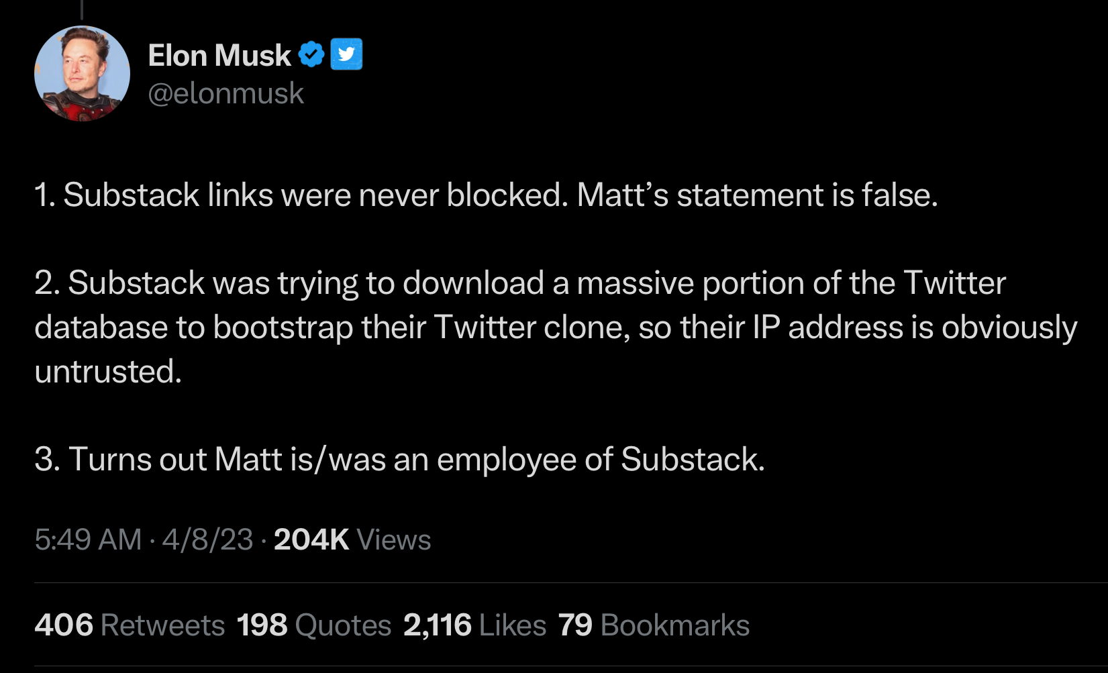Click the 5:49 AM timestamp
Viewport: 1108px width, 673px height.
88,539
